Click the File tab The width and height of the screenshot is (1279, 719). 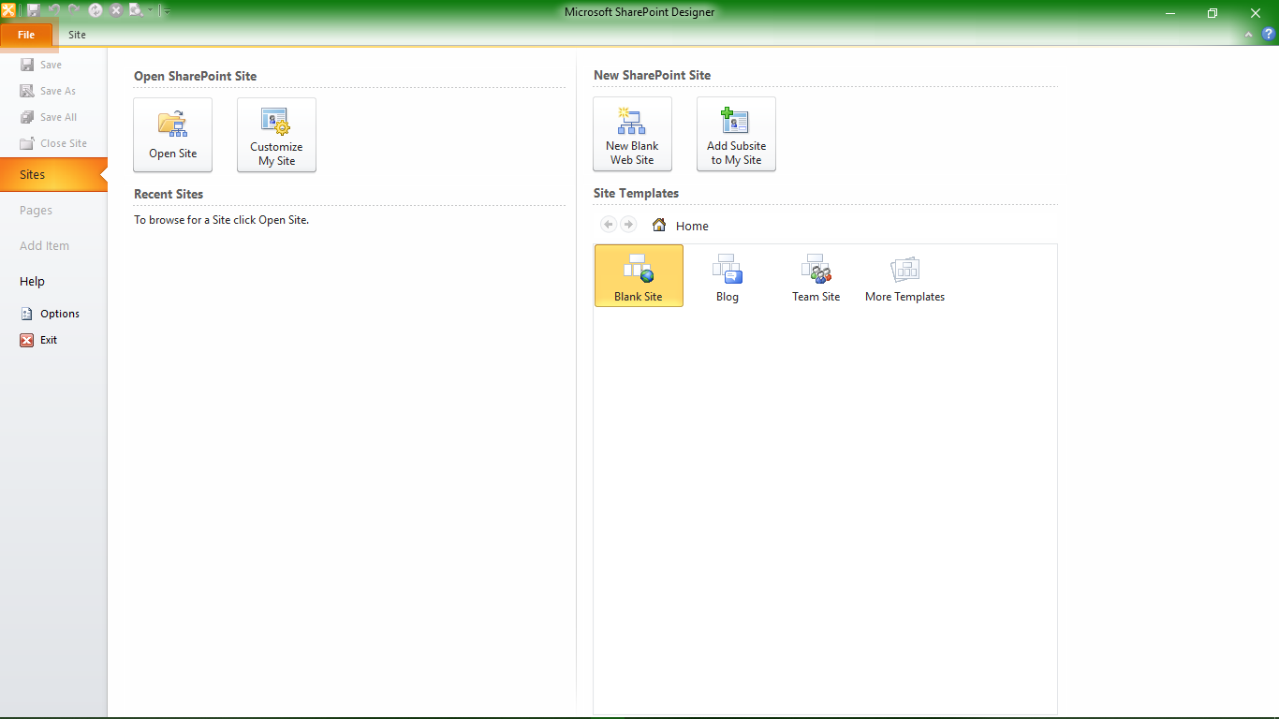(26, 35)
